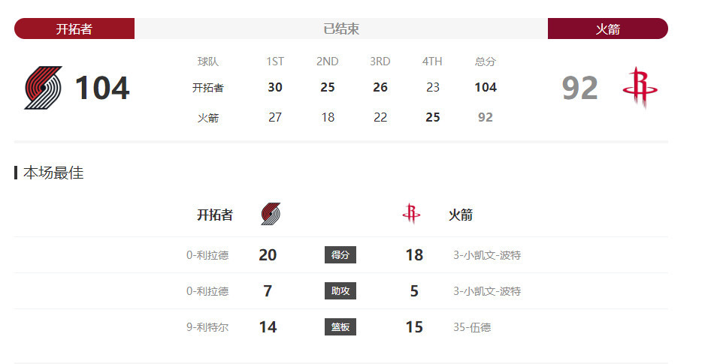Screen dimensions: 714x364
Task: Click small Rockets logo in 本场最佳 section
Action: point(411,214)
